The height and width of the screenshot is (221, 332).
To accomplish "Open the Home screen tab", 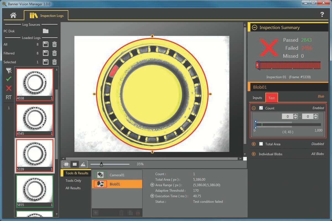I will [x=14, y=15].
